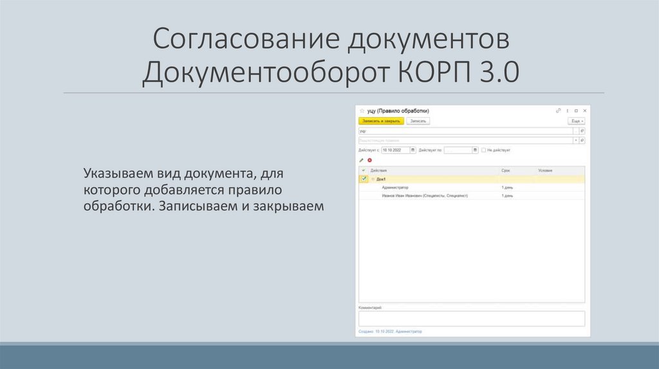Click the pencil edit icon above the table
The width and height of the screenshot is (659, 369).
(362, 159)
